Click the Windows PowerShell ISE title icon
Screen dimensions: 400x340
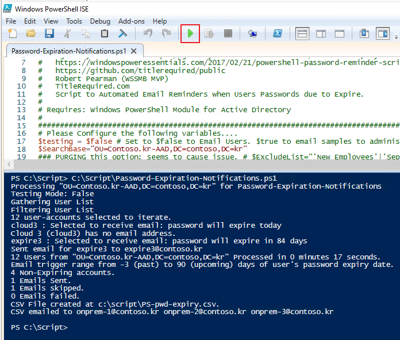pyautogui.click(x=7, y=9)
